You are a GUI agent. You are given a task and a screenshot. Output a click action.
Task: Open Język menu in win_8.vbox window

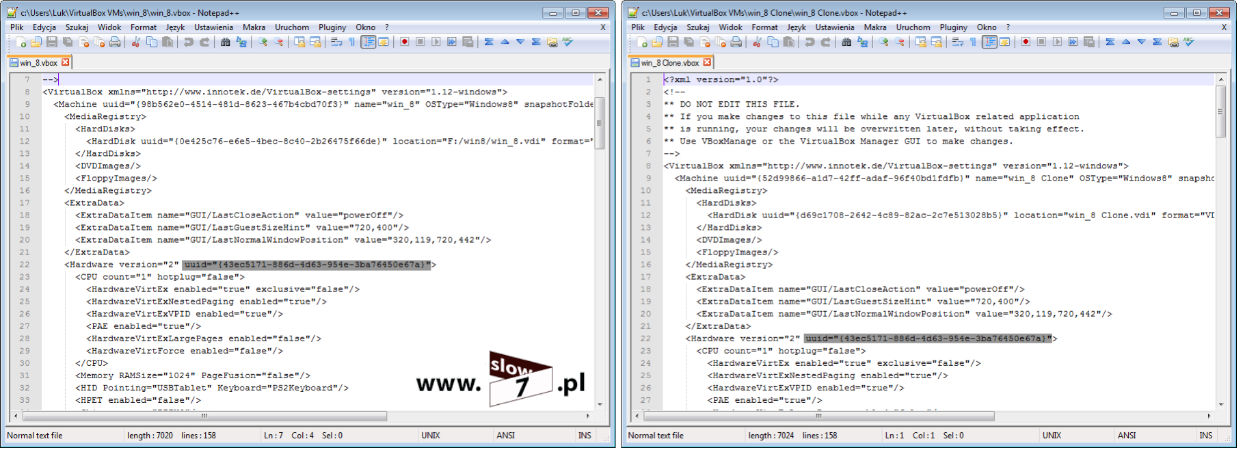tap(176, 27)
